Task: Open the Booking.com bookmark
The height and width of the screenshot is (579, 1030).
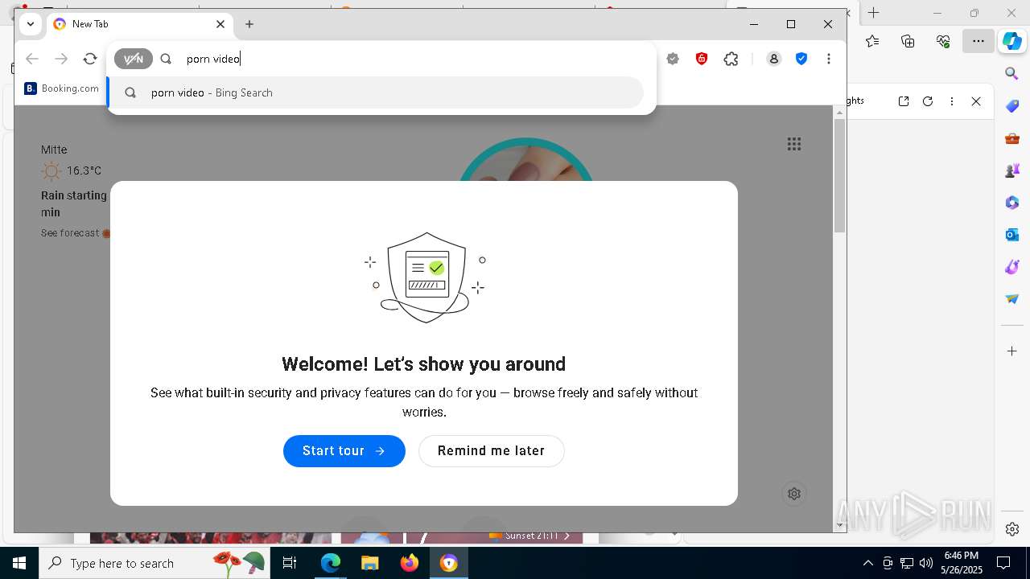Action: [x=62, y=88]
